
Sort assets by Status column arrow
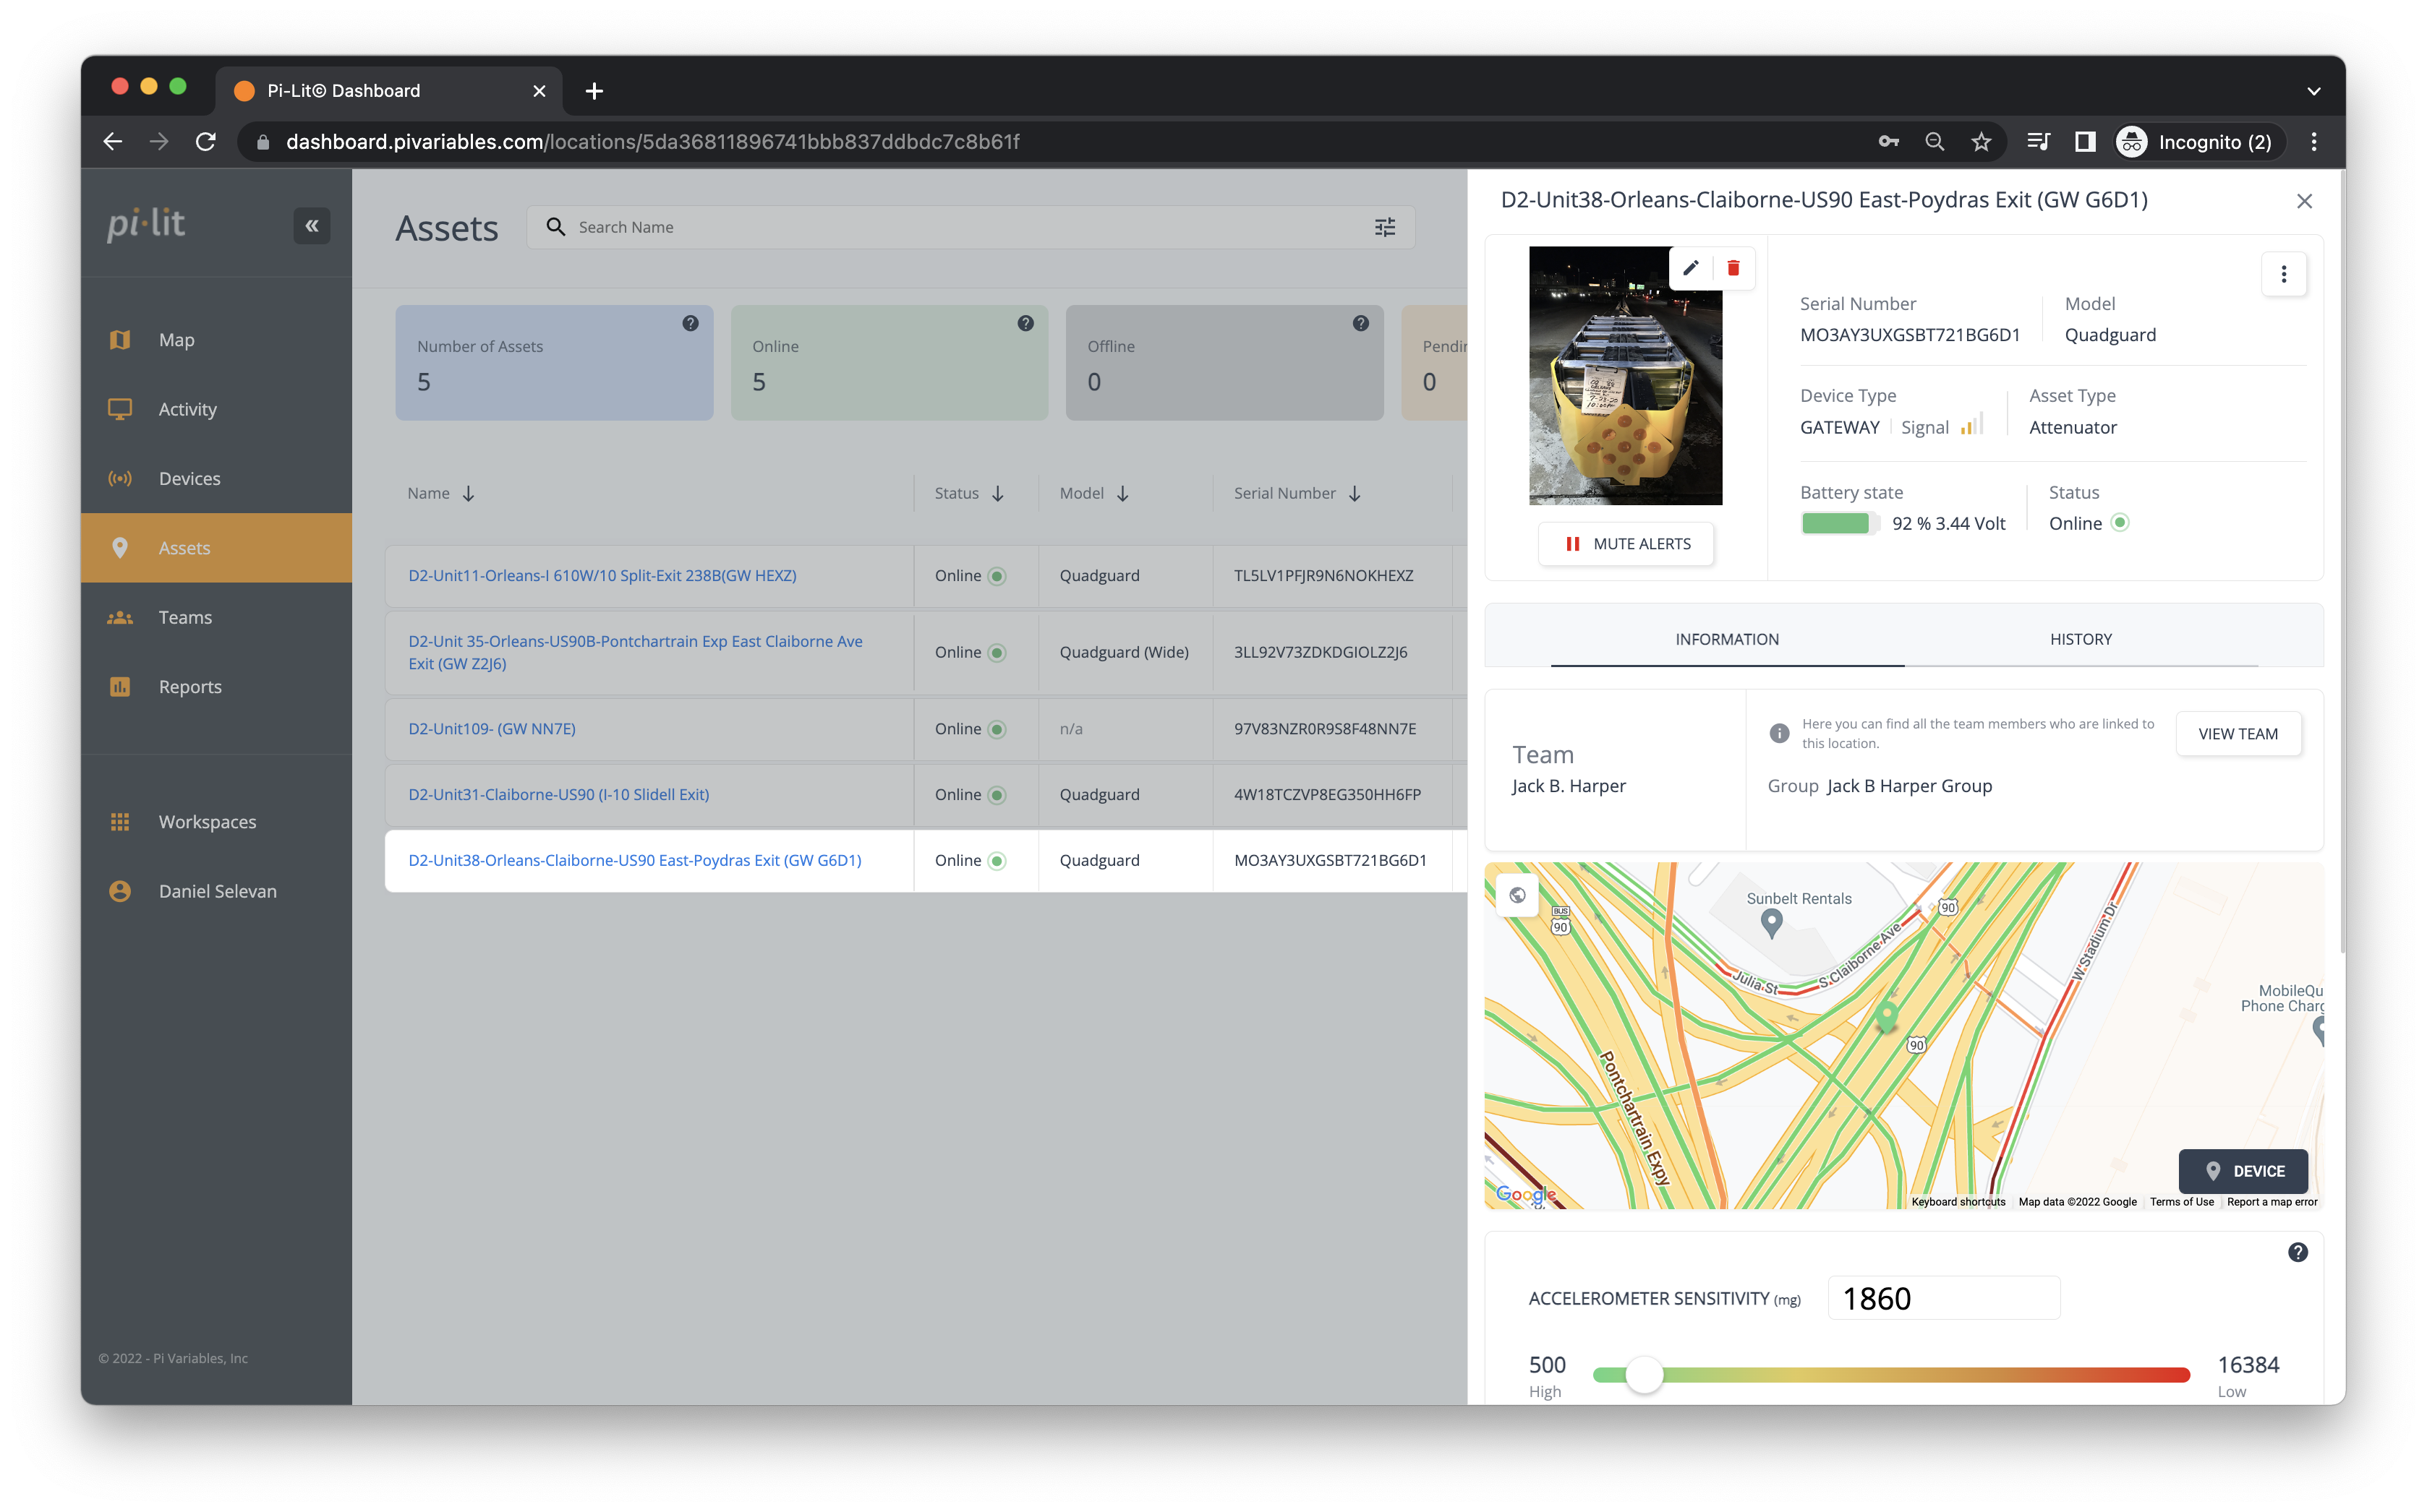click(997, 493)
